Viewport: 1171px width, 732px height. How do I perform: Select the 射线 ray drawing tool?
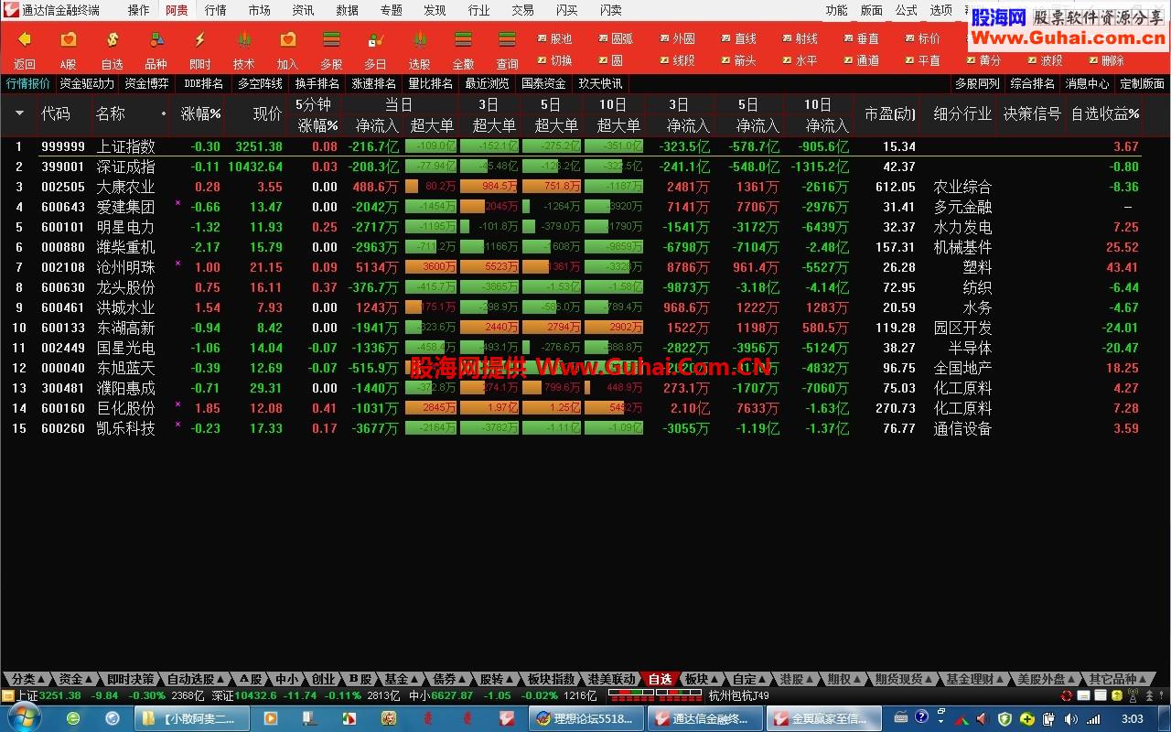click(x=800, y=38)
